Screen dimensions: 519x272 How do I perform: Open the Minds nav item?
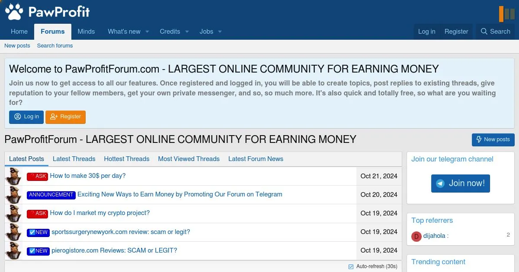(x=86, y=32)
